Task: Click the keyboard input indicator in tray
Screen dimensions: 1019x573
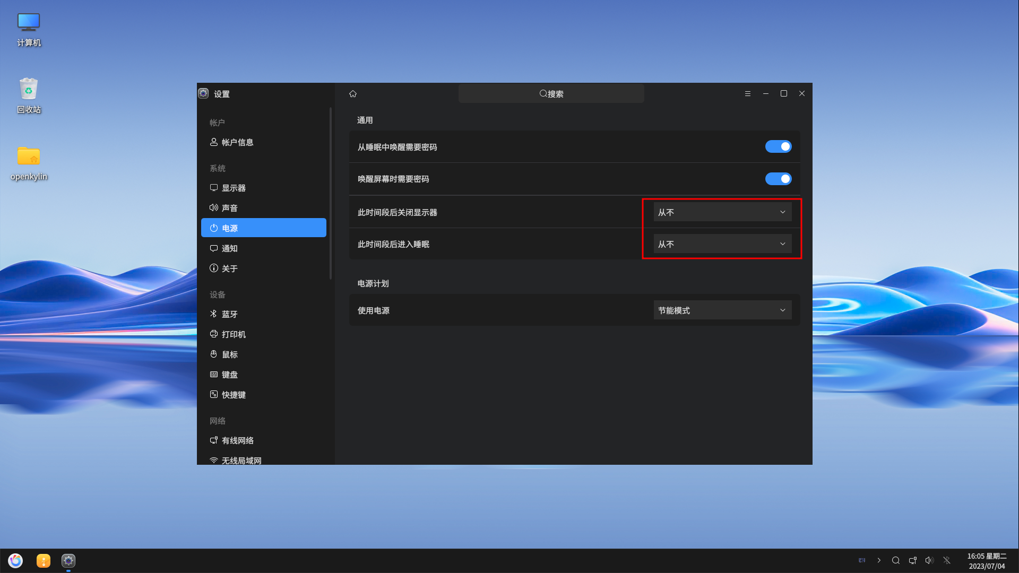Action: [862, 560]
